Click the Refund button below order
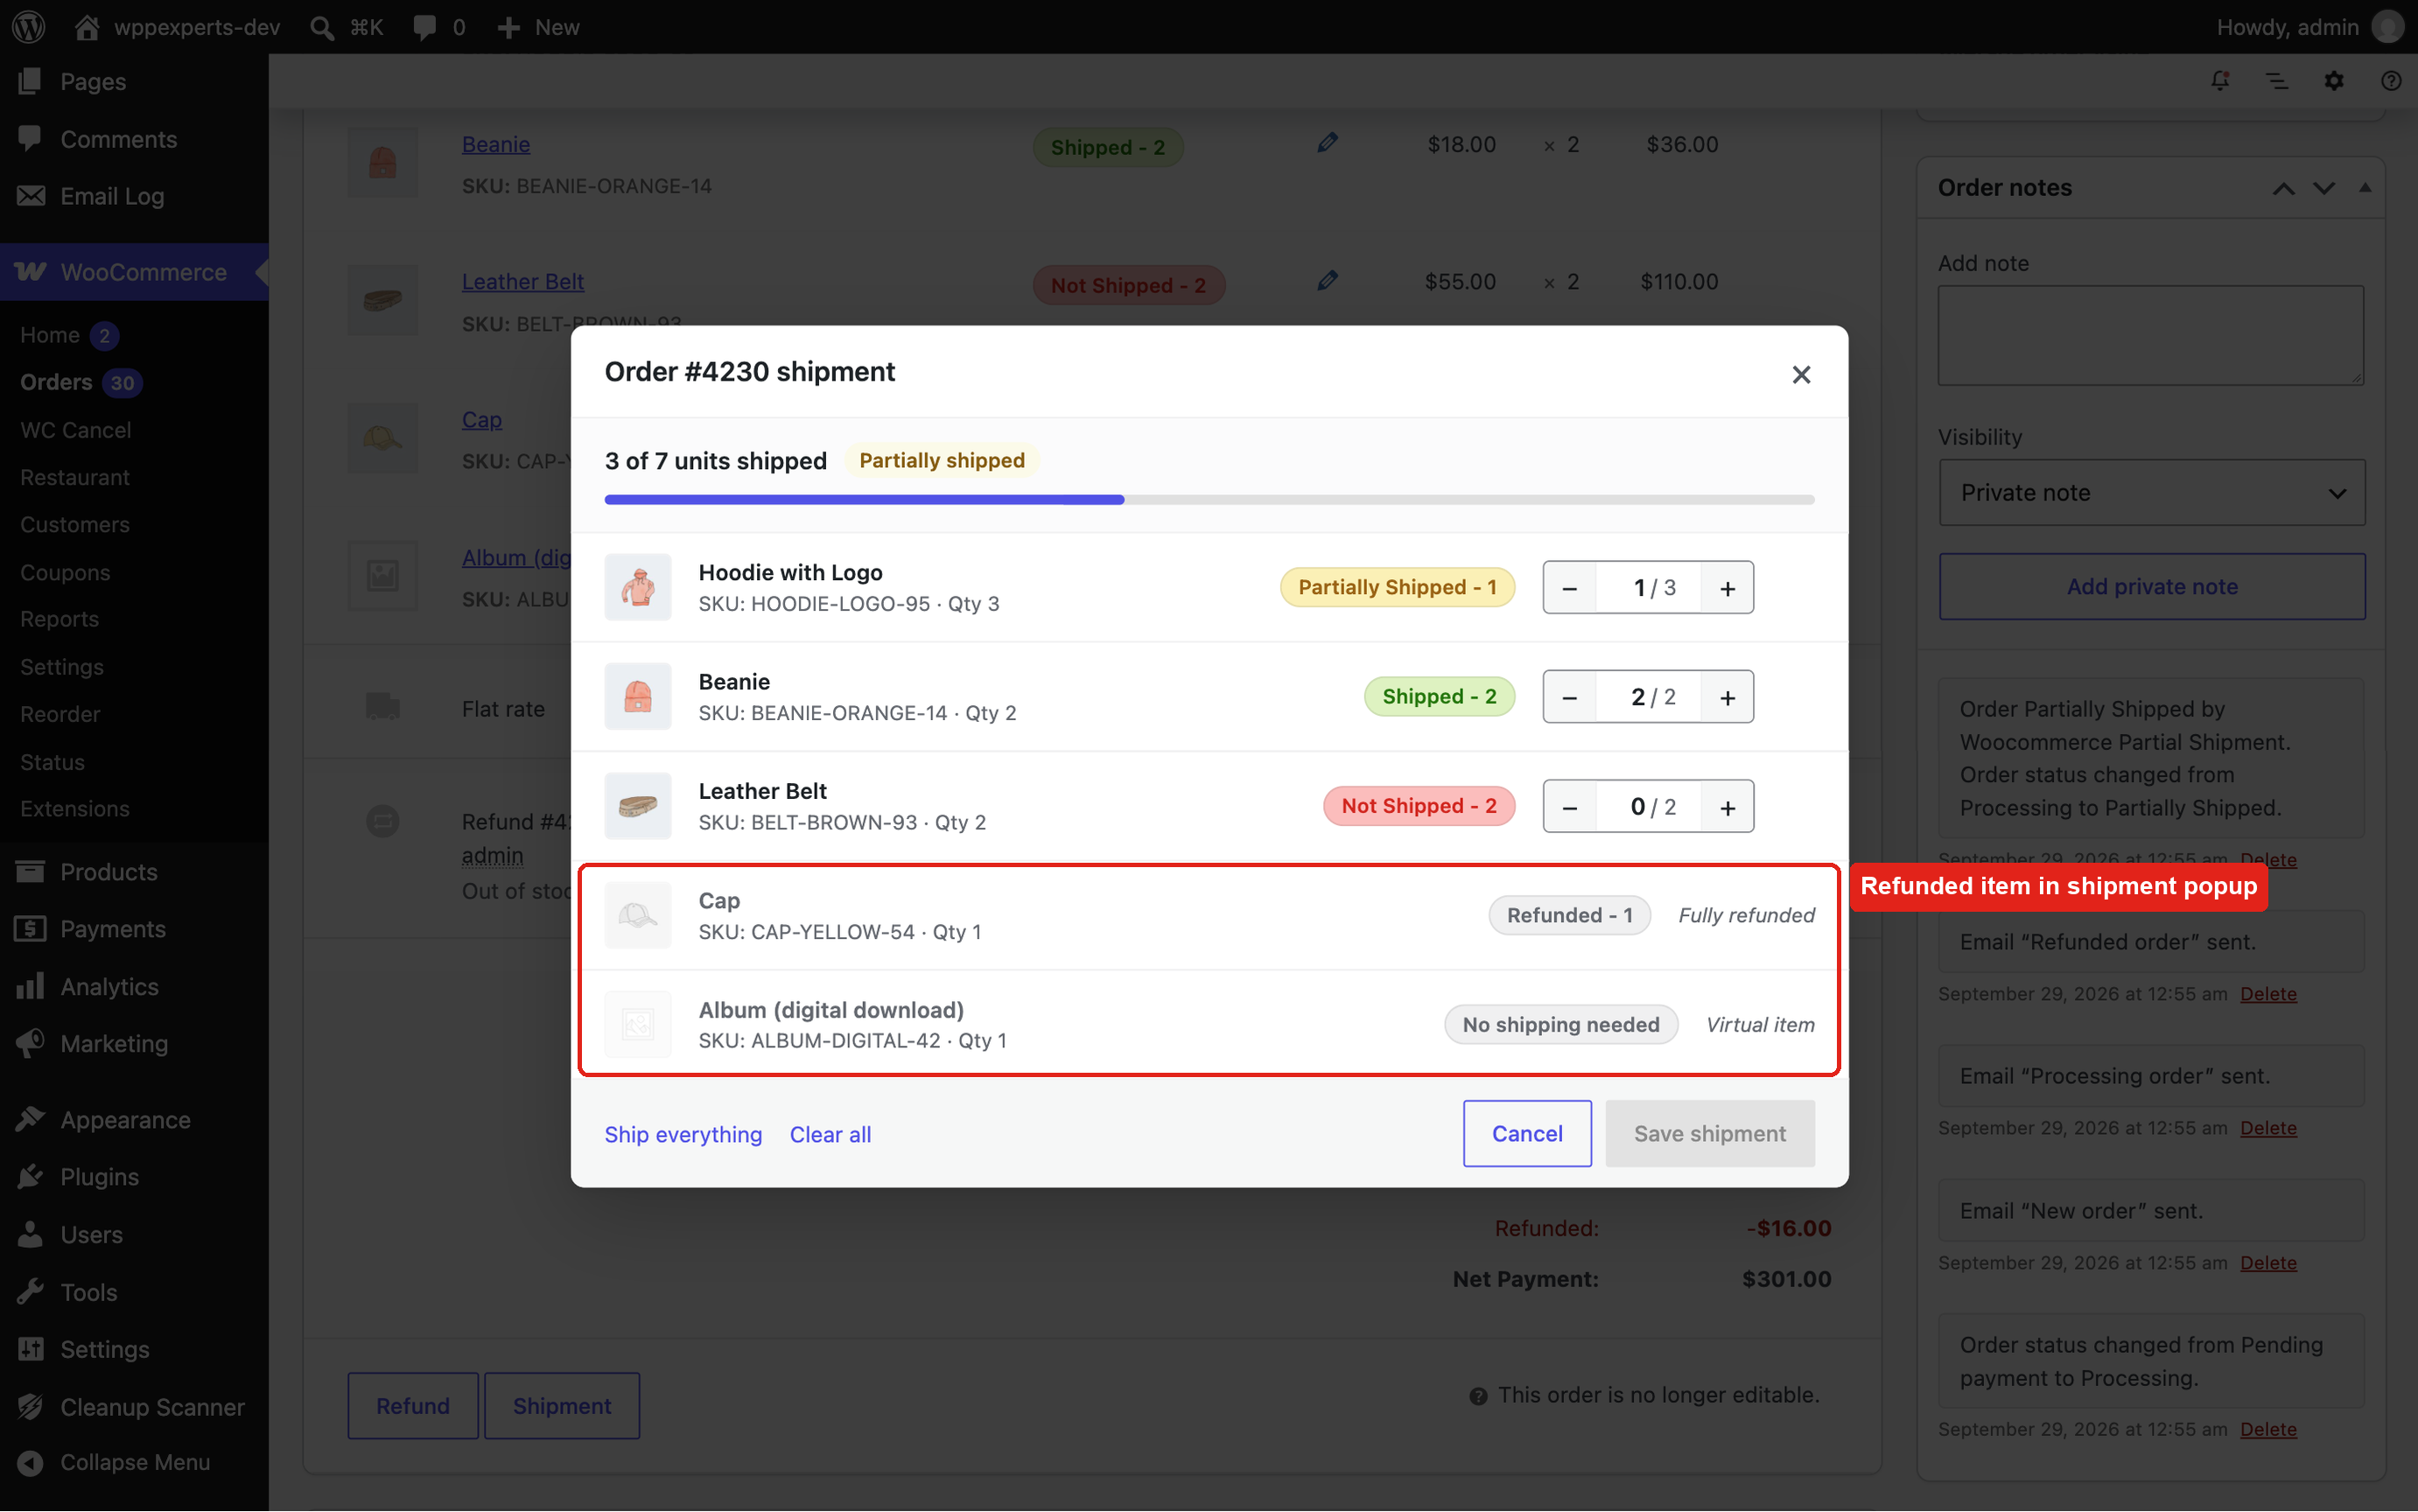 point(412,1405)
